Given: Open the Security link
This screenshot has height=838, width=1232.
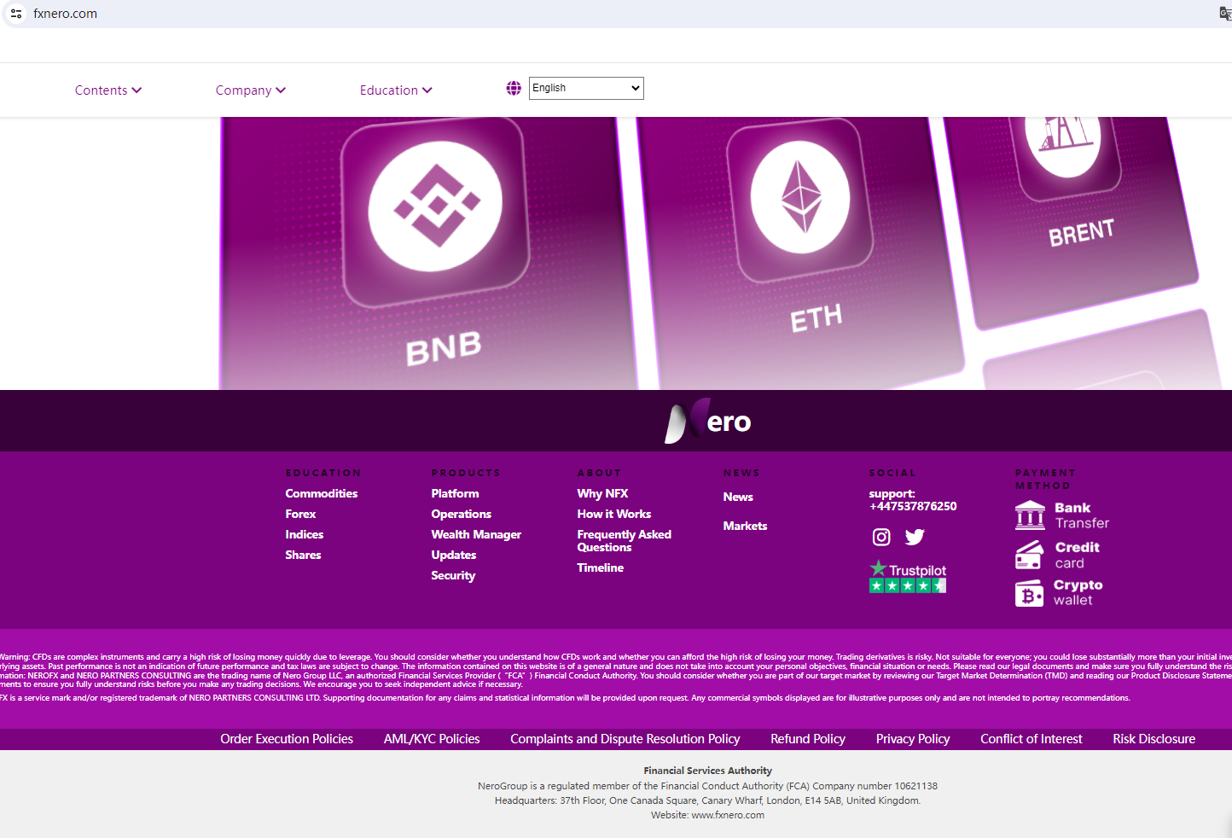Looking at the screenshot, I should [453, 576].
